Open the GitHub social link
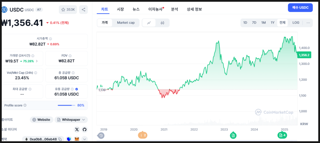 pos(84,129)
